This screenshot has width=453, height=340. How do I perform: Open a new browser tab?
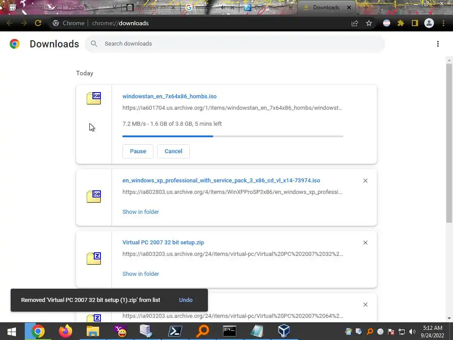(x=365, y=8)
